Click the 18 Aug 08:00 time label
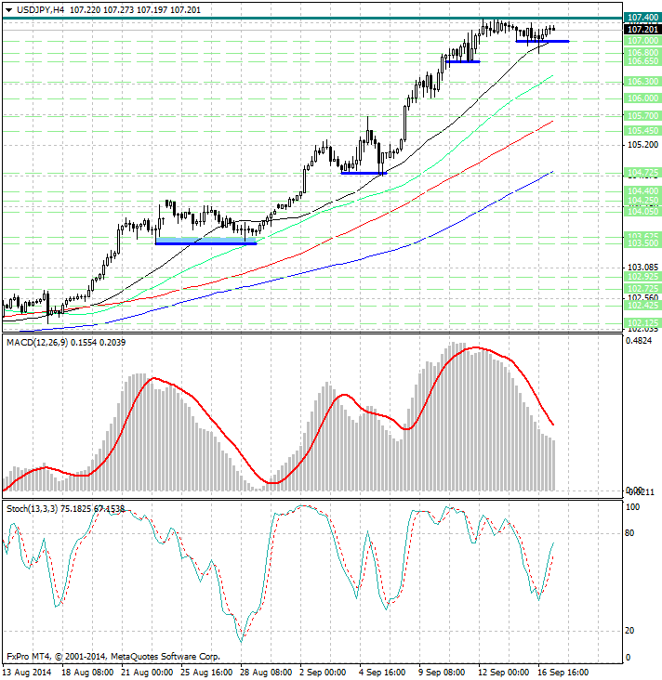Viewport: 662px width, 680px height. [x=87, y=673]
